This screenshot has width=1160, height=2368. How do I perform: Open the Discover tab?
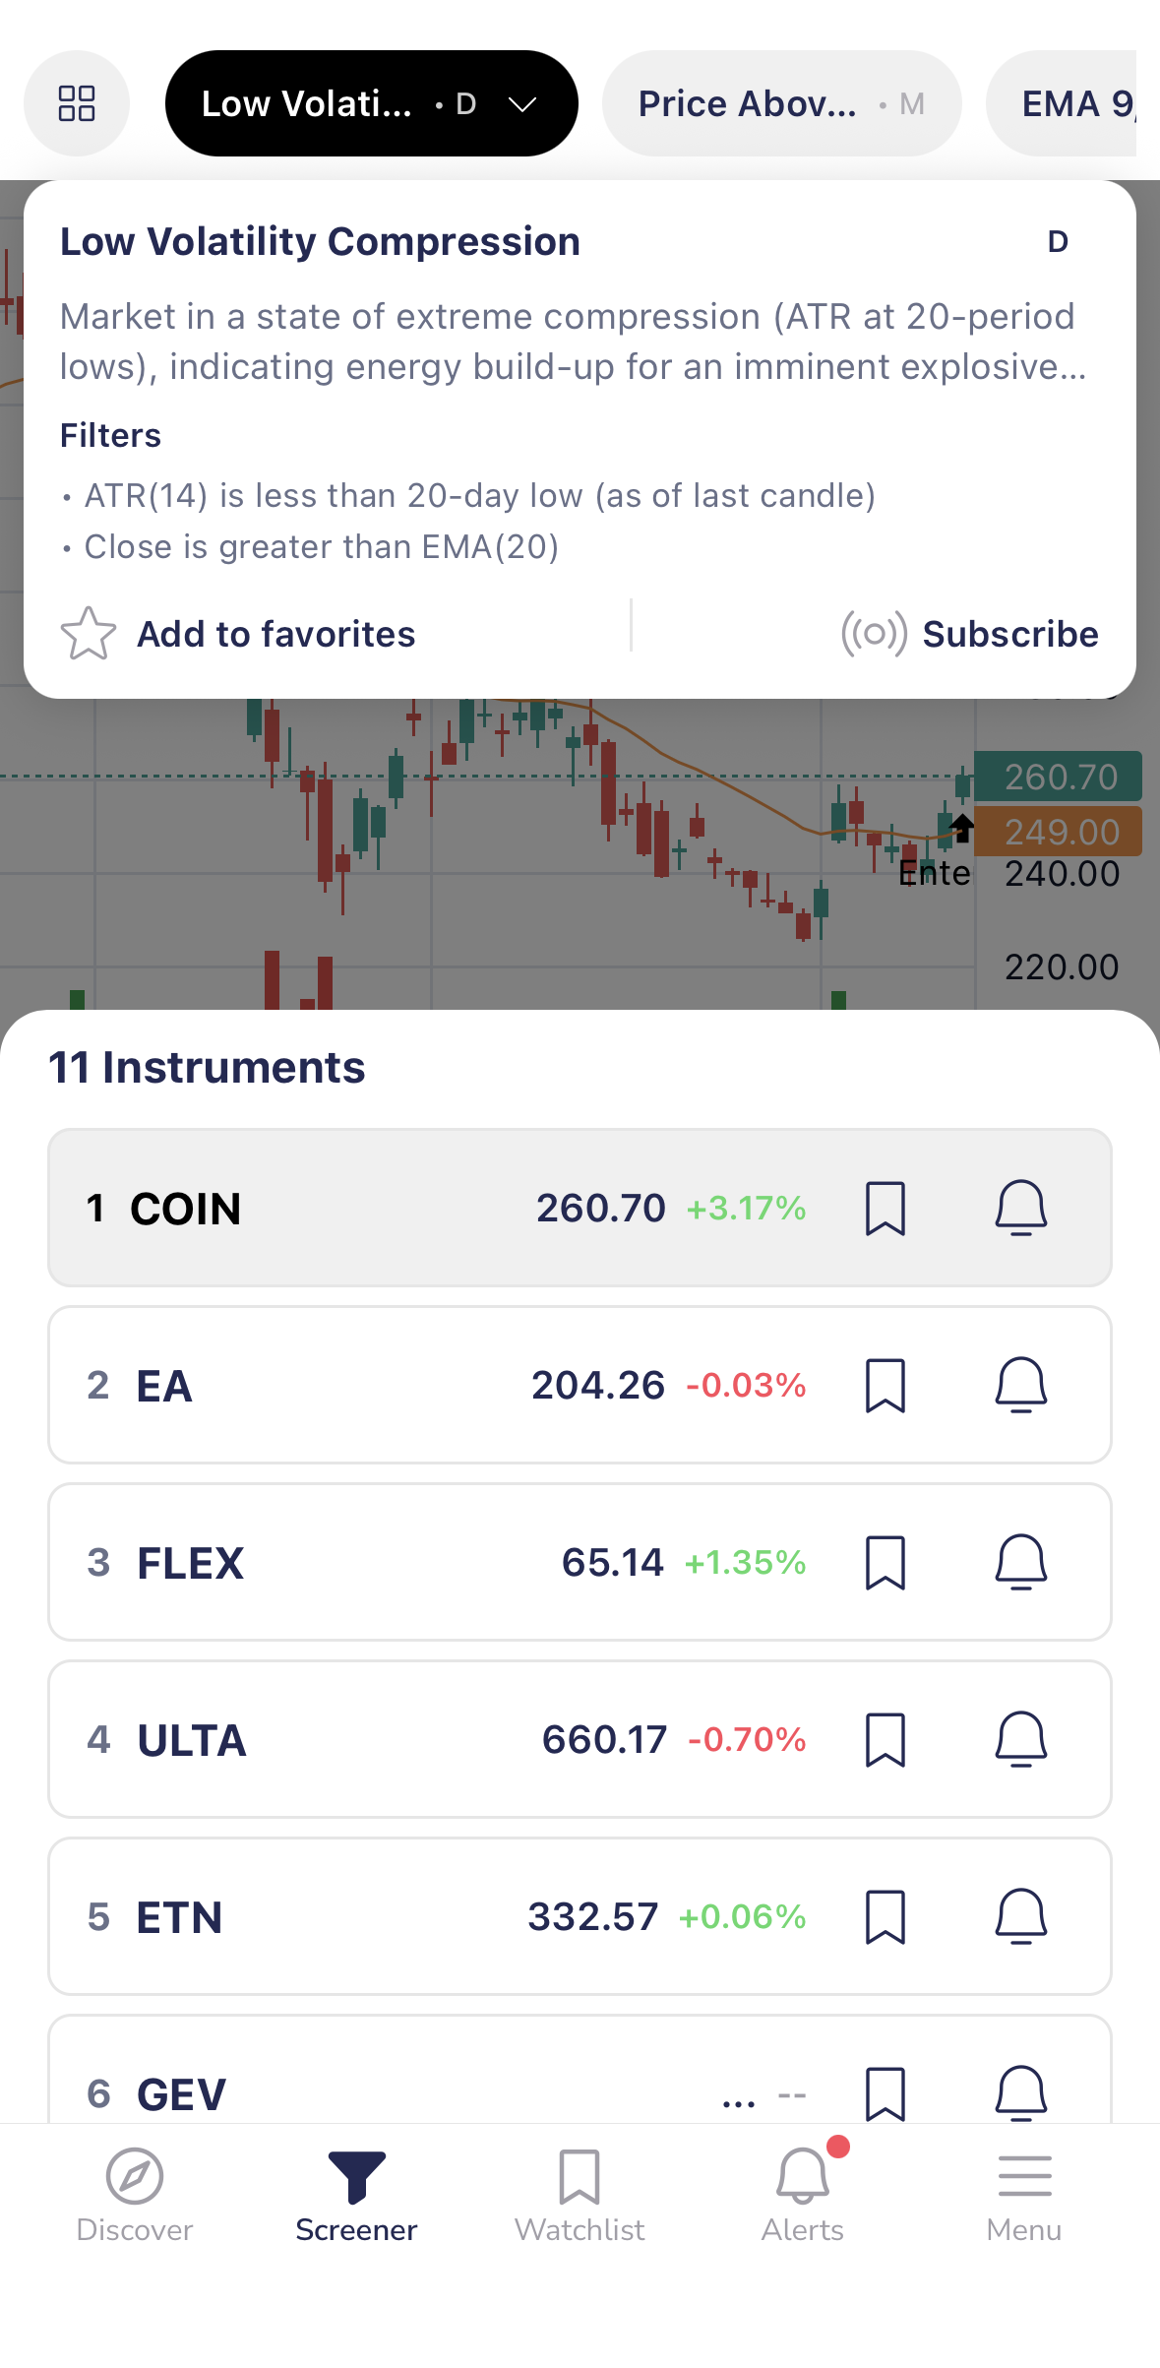coord(135,2195)
